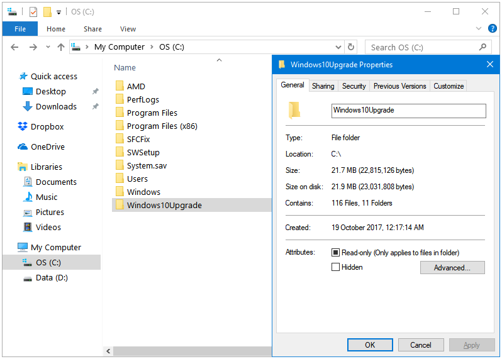Select the System.sav folder
502x359 pixels.
point(147,165)
